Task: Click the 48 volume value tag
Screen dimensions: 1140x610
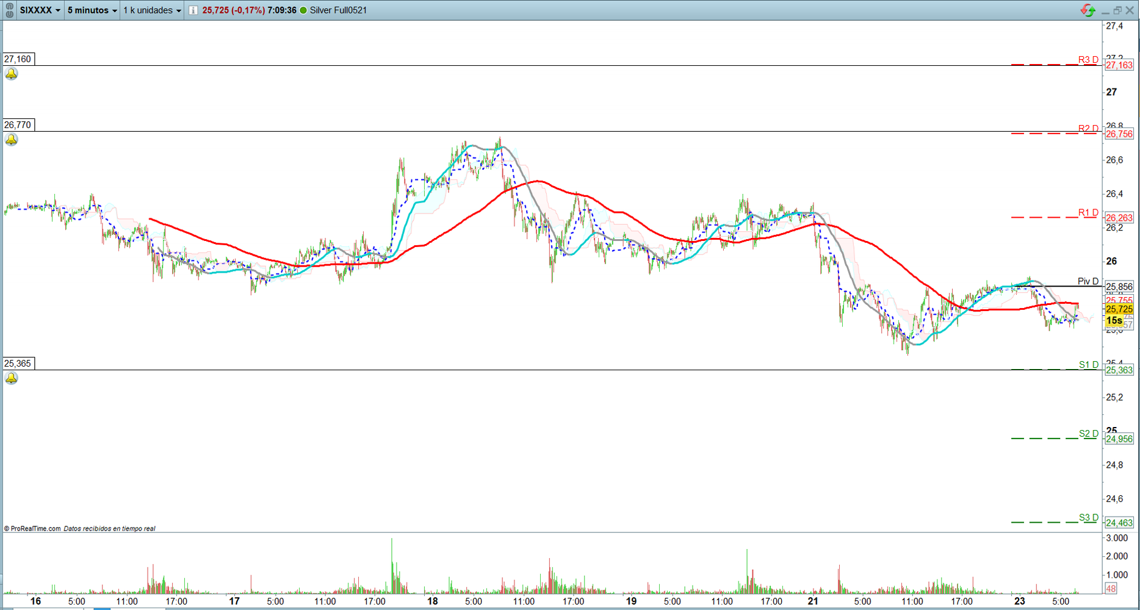Action: 1111,589
